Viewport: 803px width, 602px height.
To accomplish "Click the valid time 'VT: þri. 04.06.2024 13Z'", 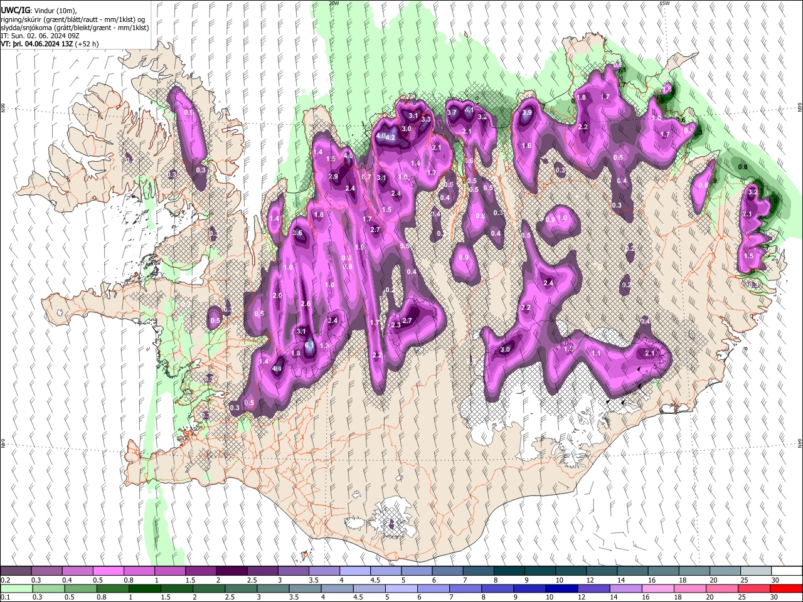I will (x=36, y=45).
